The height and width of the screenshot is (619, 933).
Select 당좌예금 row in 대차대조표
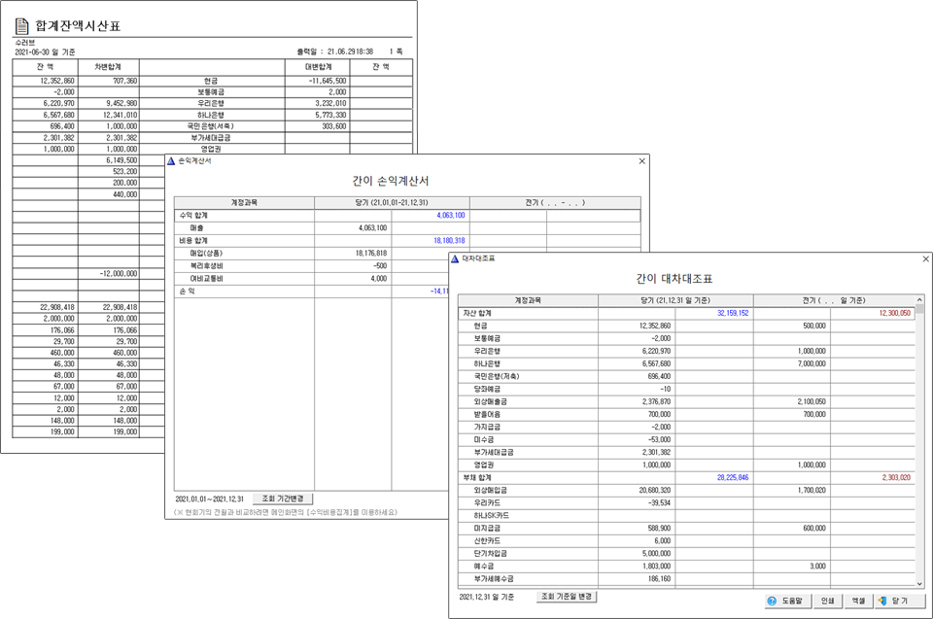[x=687, y=390]
